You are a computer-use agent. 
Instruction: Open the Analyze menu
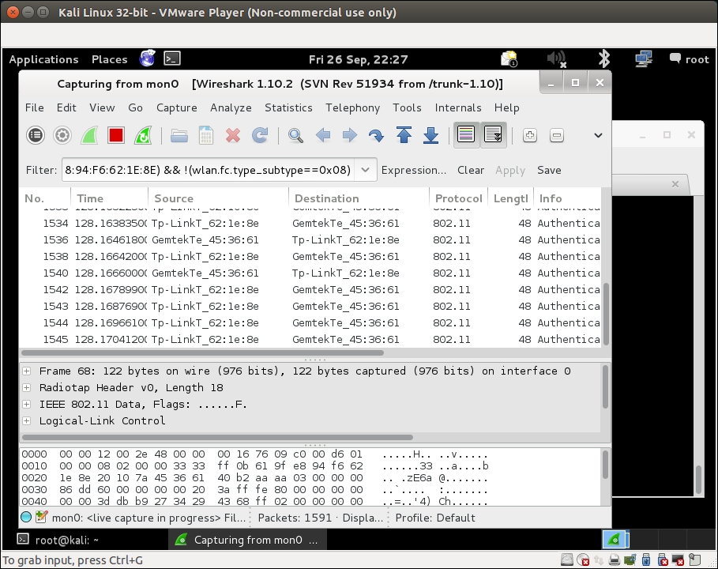click(x=231, y=107)
